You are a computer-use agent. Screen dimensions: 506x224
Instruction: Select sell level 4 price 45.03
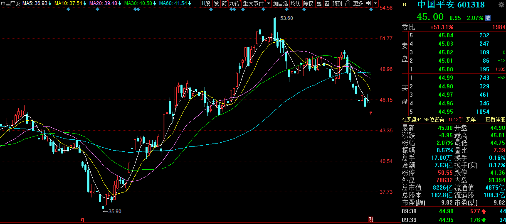click(446, 44)
